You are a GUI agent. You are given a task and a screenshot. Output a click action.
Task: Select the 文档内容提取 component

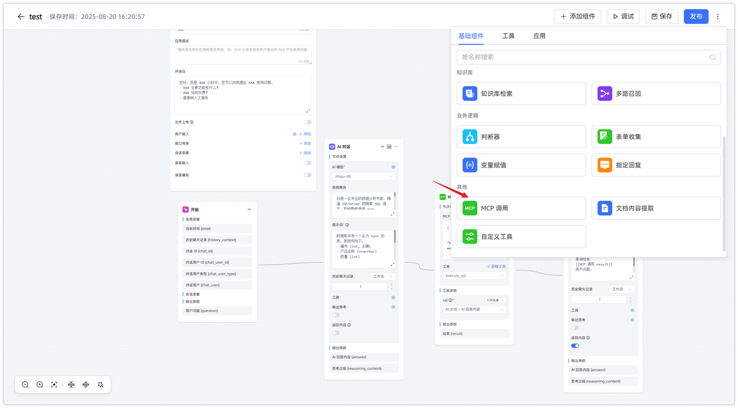tap(656, 208)
